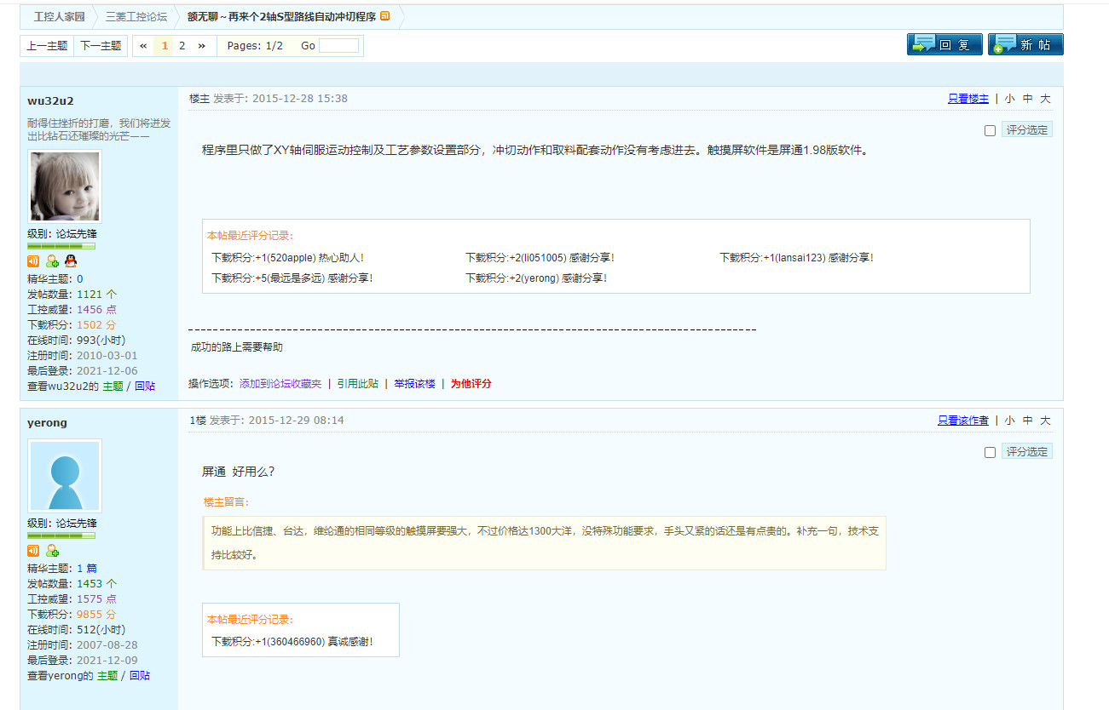Go to 下一主题 next topic
The image size is (1109, 710).
101,46
